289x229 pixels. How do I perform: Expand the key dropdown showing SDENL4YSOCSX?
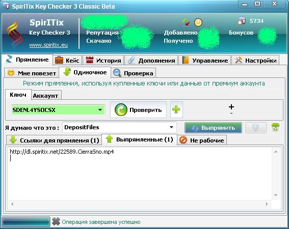point(100,110)
